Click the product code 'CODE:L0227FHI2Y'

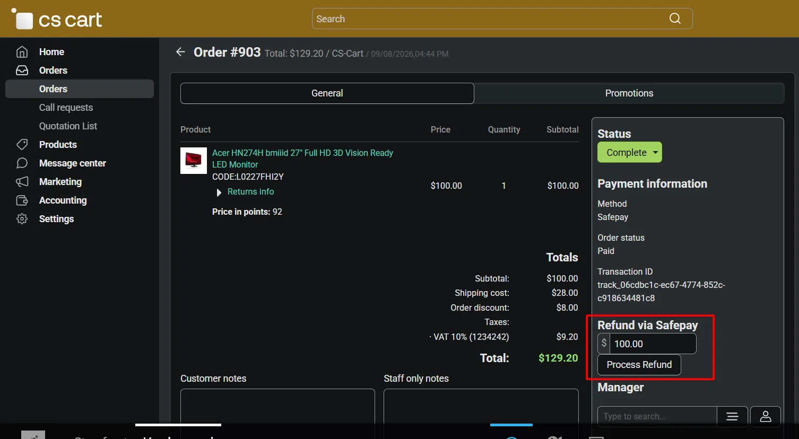(x=248, y=177)
